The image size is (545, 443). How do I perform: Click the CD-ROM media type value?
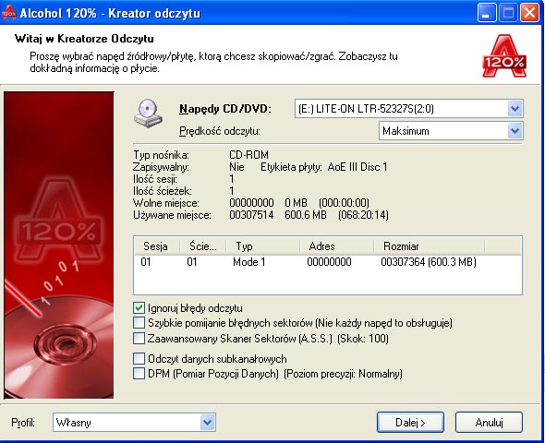[248, 155]
